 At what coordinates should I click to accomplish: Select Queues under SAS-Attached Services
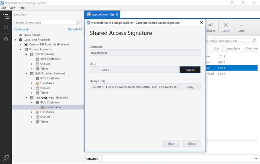[45, 88]
